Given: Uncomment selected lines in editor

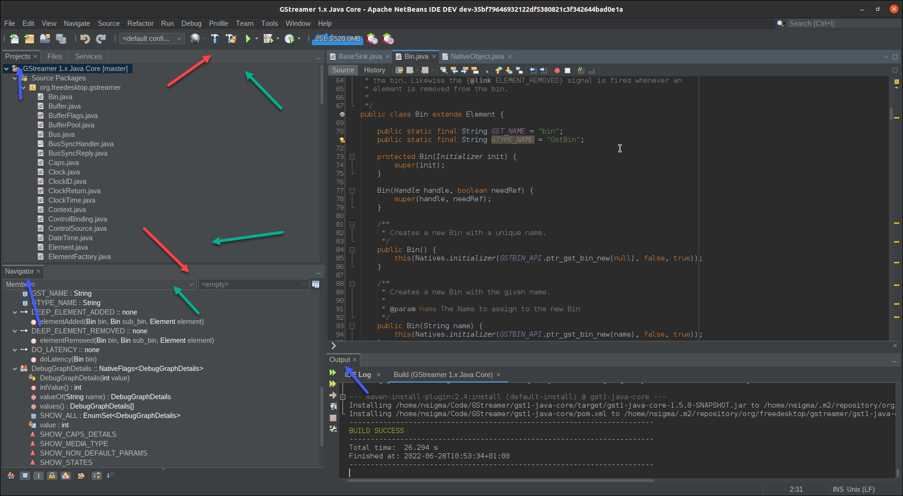Looking at the screenshot, I should click(x=592, y=70).
